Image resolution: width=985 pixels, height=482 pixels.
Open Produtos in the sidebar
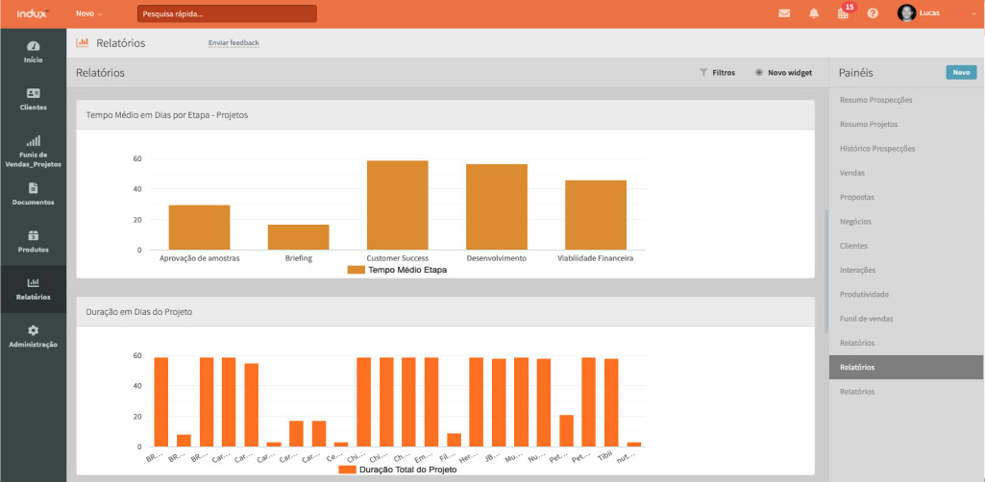pyautogui.click(x=33, y=241)
